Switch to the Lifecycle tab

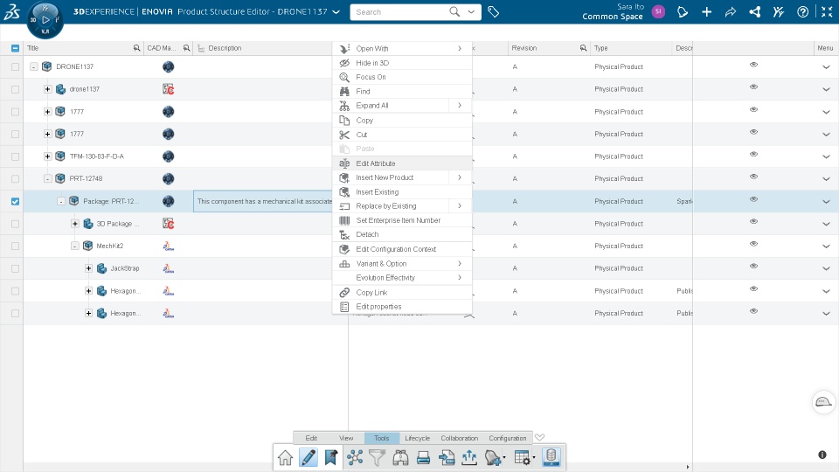click(x=418, y=438)
